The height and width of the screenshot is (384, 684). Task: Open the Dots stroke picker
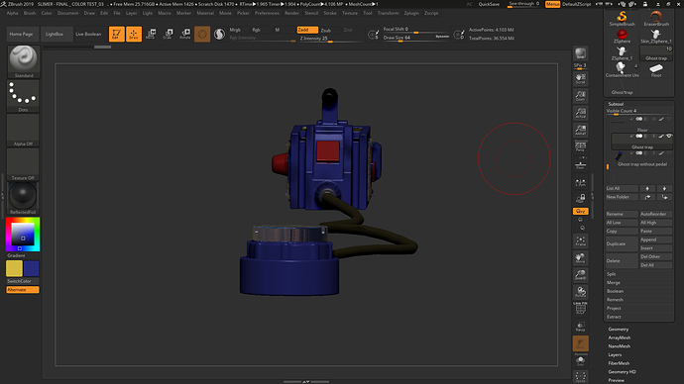click(x=23, y=95)
